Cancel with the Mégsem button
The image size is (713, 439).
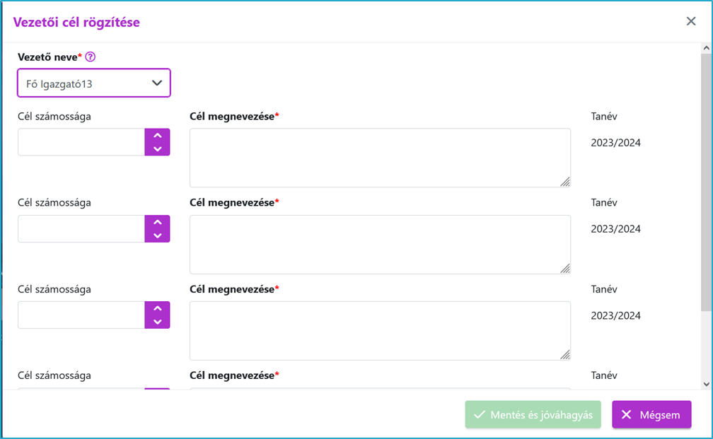tap(651, 414)
